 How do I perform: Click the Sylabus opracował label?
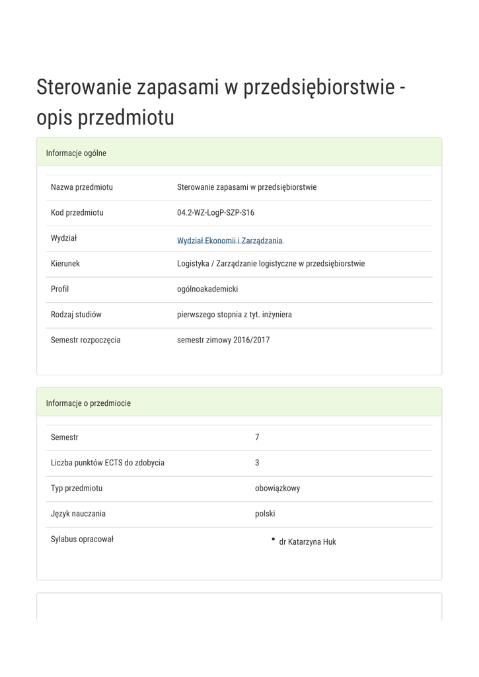[82, 539]
